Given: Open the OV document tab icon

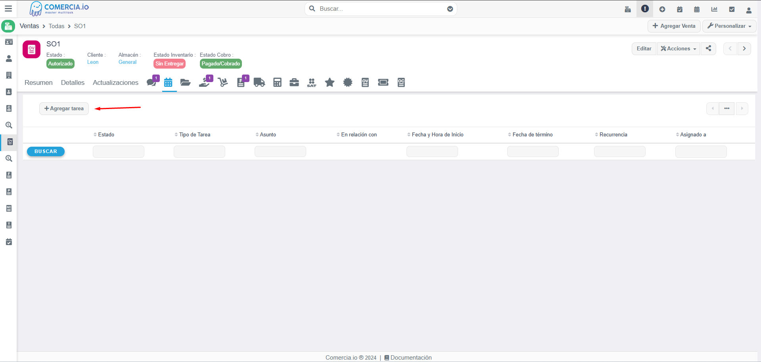Looking at the screenshot, I should pyautogui.click(x=365, y=82).
